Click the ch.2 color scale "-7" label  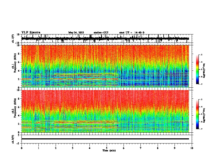click(x=201, y=129)
